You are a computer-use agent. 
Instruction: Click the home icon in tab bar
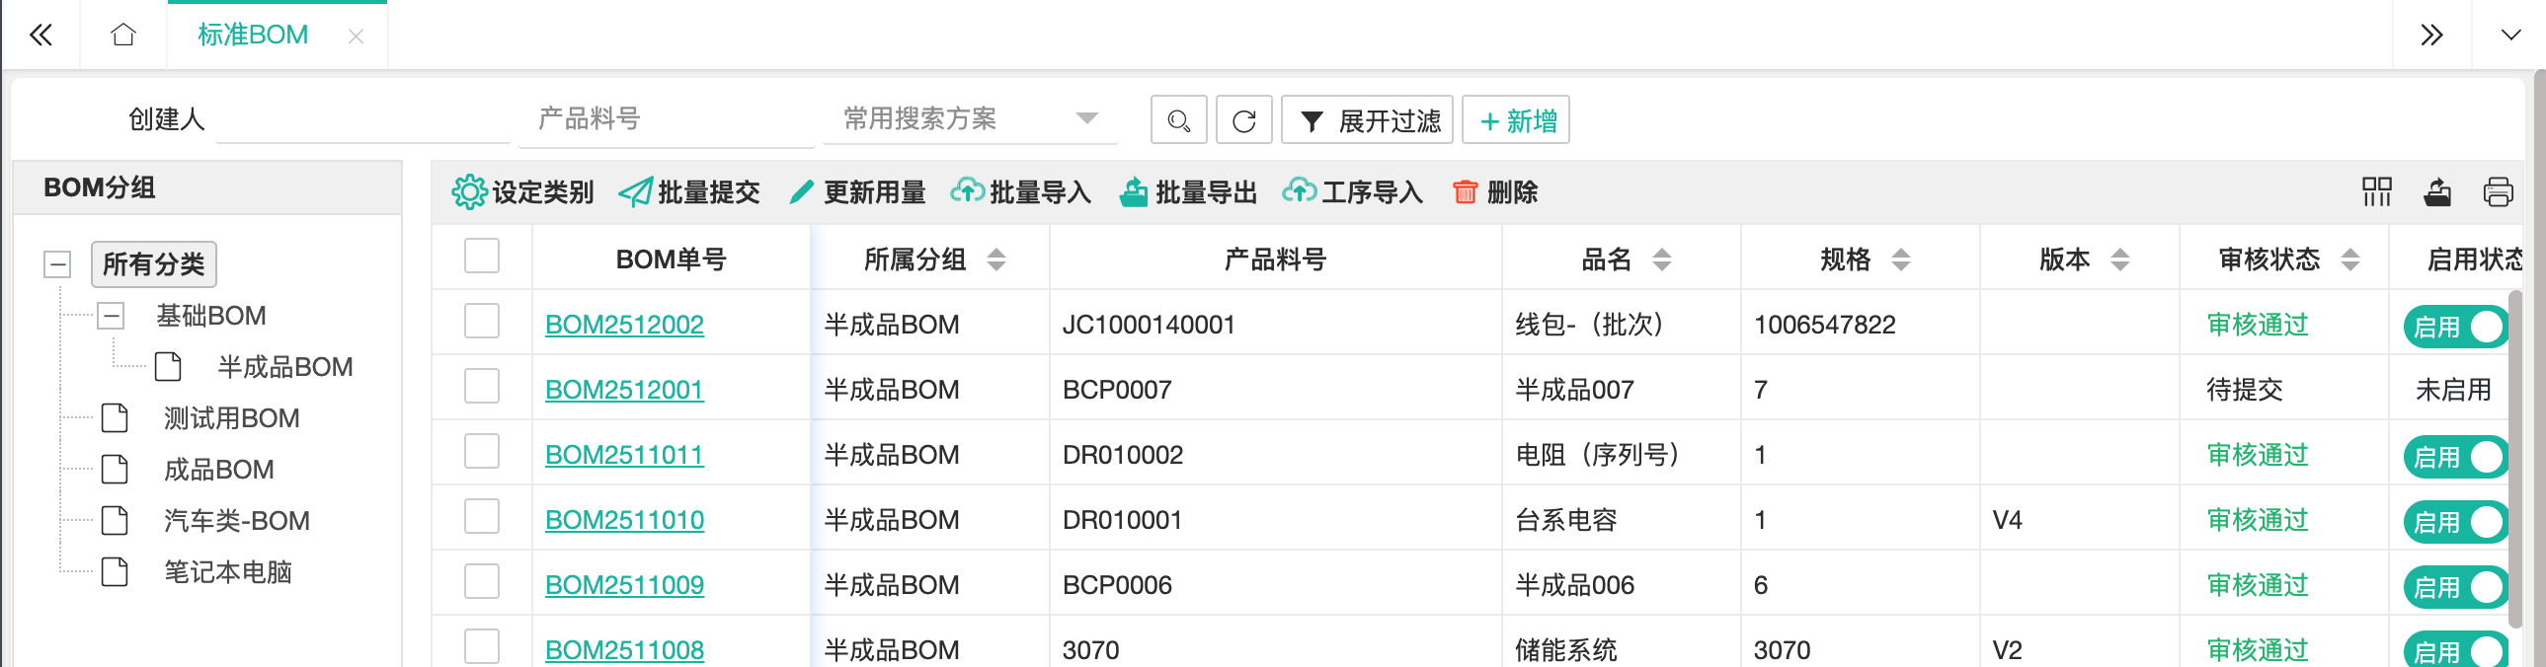tap(122, 35)
